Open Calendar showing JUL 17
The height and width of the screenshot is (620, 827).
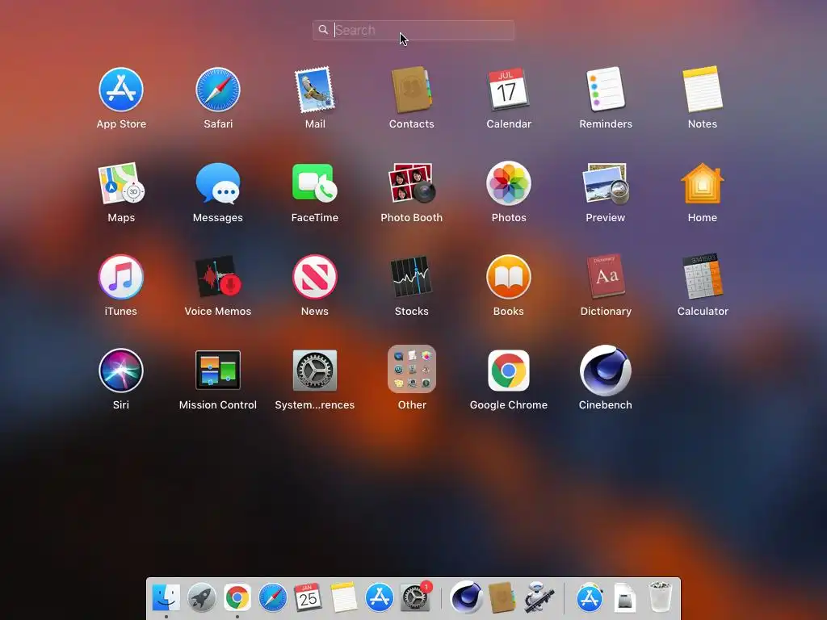(509, 89)
